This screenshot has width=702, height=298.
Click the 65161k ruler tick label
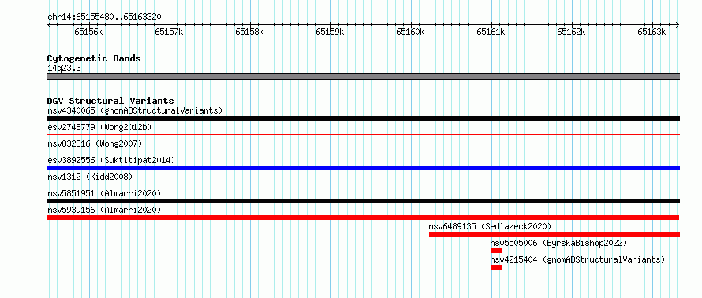pos(491,32)
